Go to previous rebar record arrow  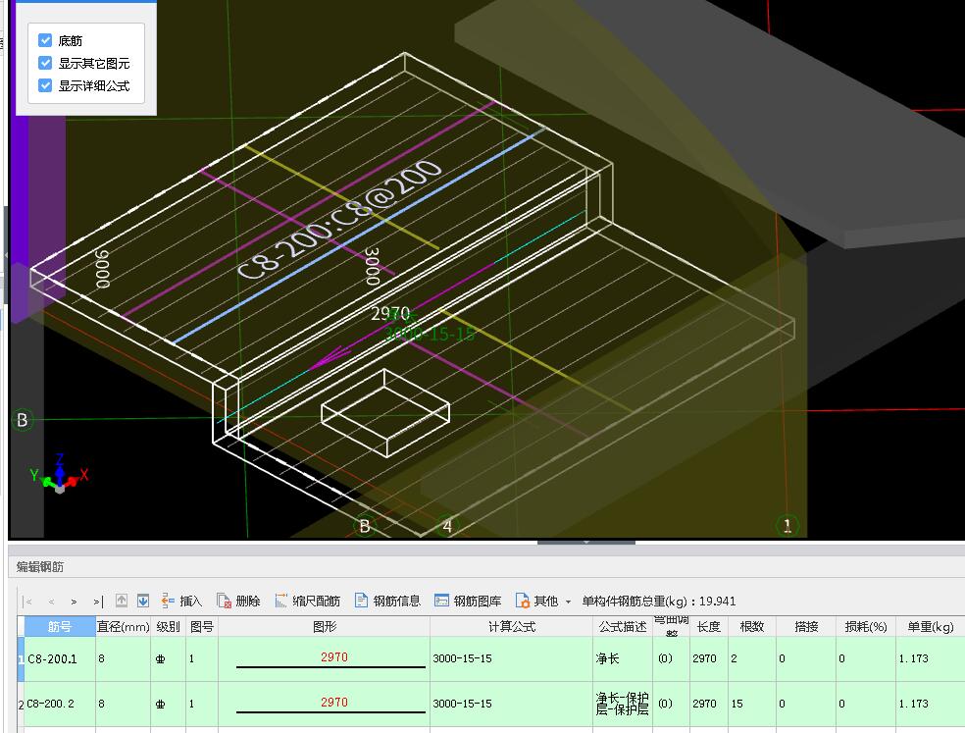pyautogui.click(x=51, y=602)
